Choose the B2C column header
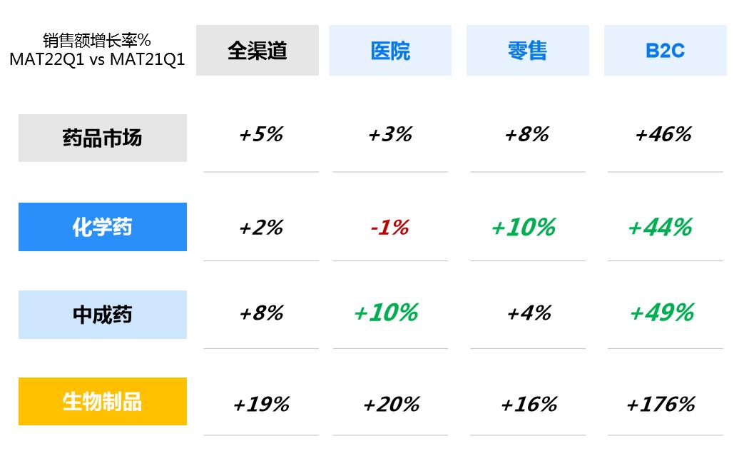The image size is (739, 466). click(x=665, y=51)
